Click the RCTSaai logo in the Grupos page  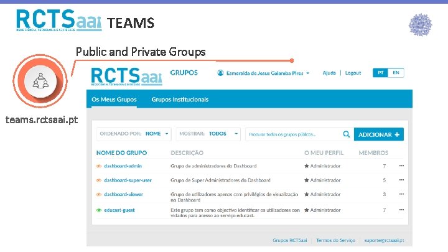126,77
